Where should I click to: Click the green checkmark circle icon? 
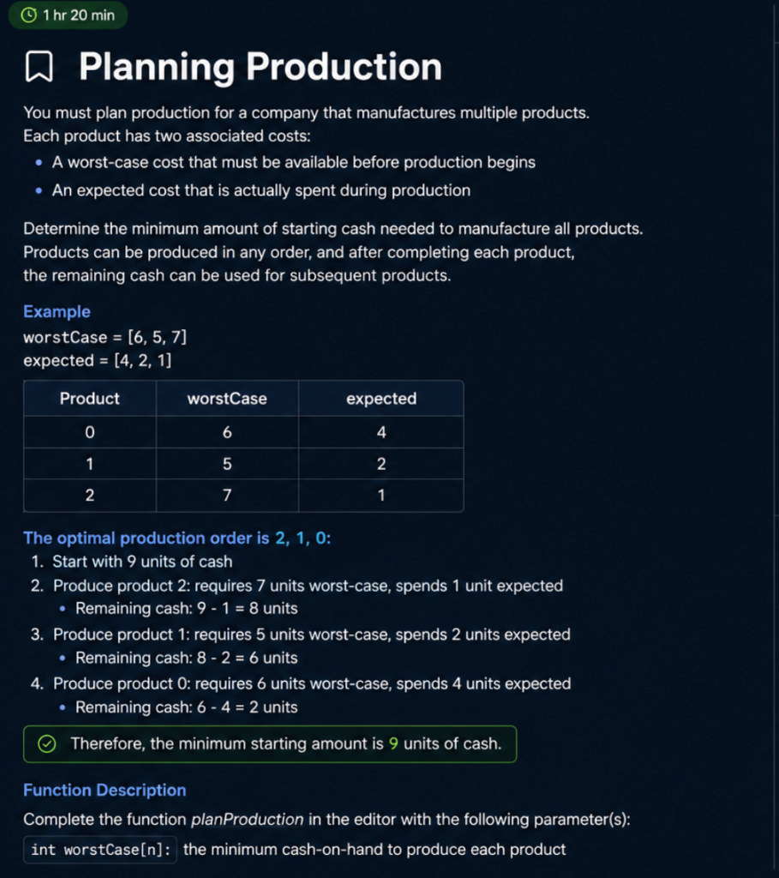click(x=47, y=743)
